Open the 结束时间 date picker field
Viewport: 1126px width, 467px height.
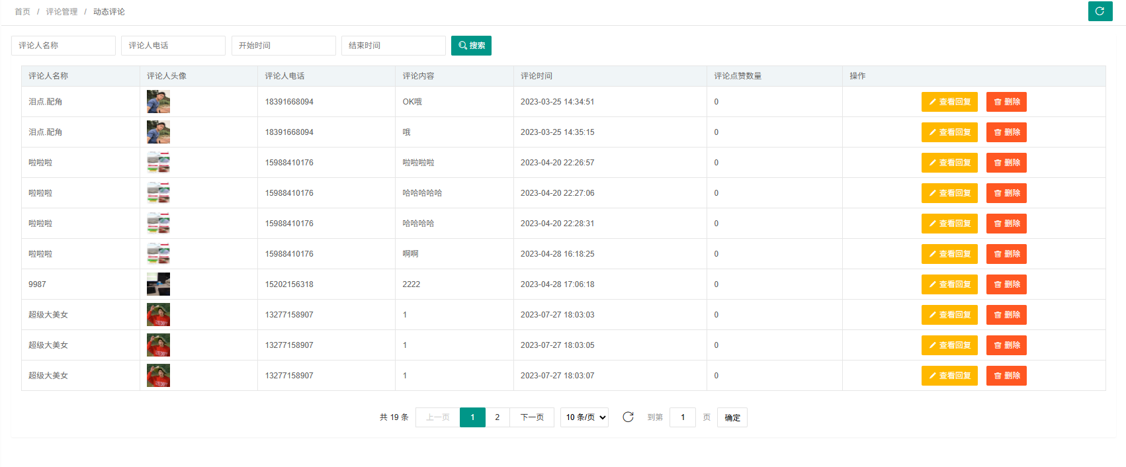393,46
